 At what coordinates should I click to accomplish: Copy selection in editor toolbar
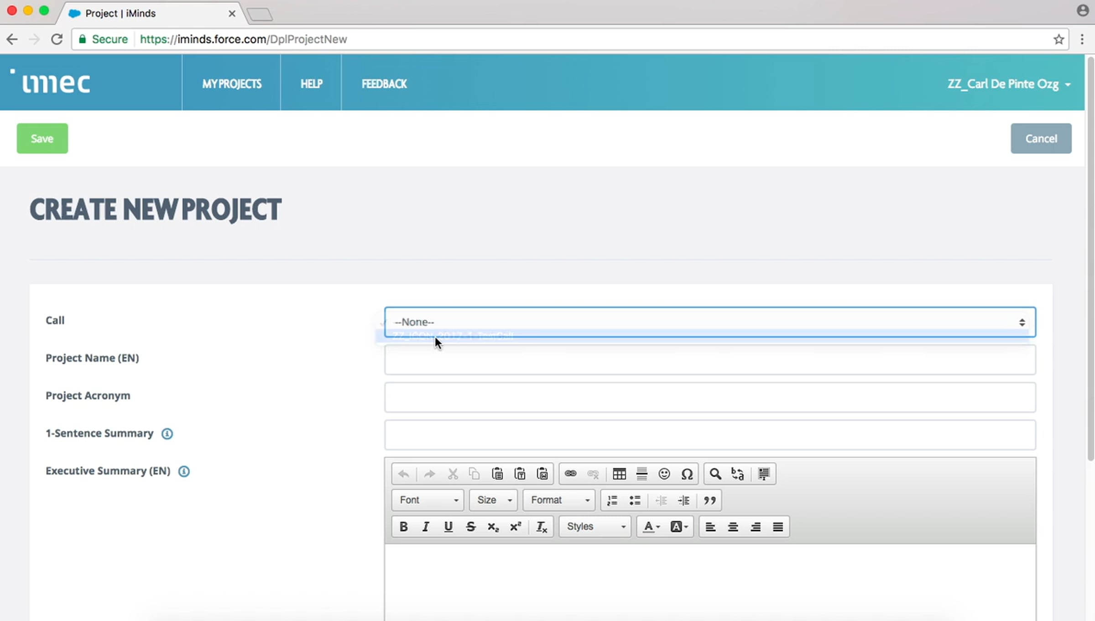pos(474,474)
